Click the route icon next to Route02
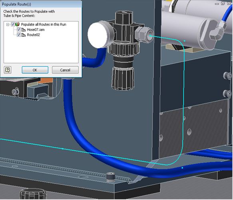Screen dimensions: 233x200 [23, 35]
